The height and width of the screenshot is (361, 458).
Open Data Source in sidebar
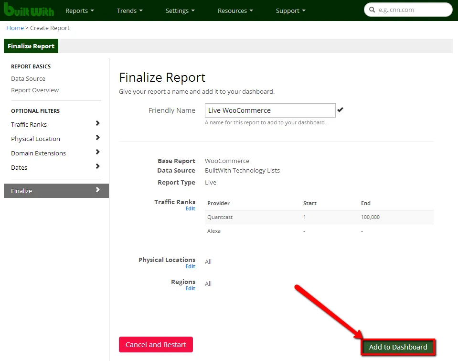click(28, 78)
